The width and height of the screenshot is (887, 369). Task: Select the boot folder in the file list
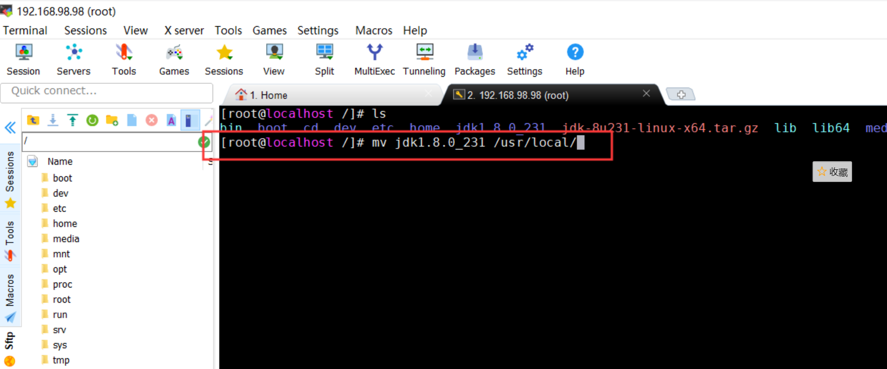point(62,178)
